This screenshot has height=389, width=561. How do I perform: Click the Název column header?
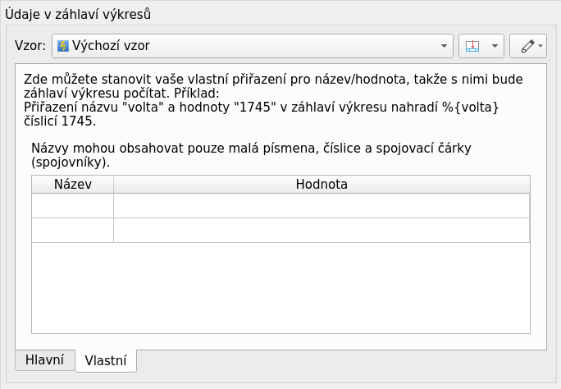[72, 184]
